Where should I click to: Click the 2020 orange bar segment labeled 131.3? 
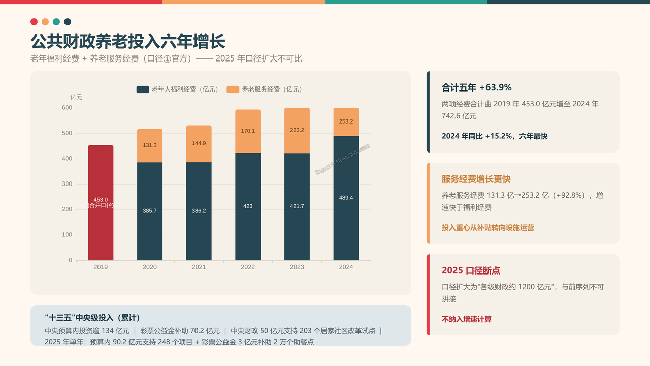[x=150, y=146]
